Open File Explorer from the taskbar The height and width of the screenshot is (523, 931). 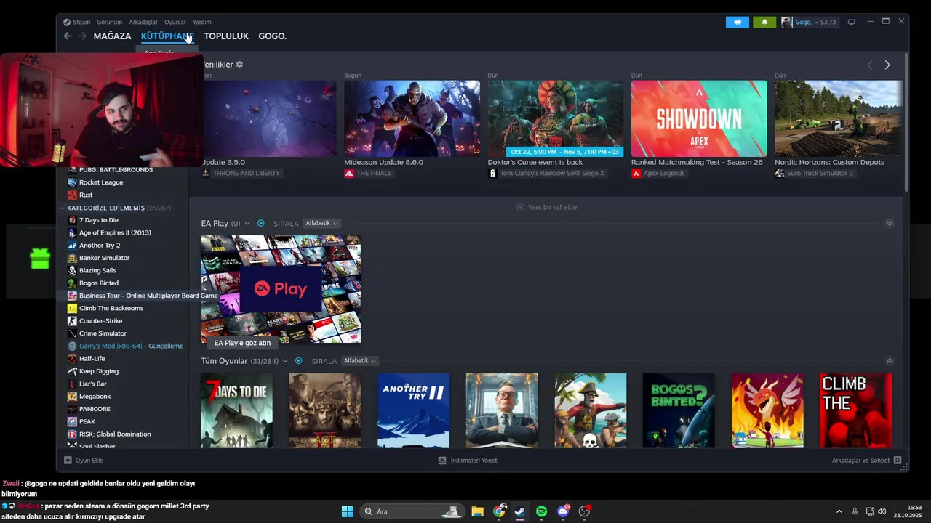(x=477, y=511)
